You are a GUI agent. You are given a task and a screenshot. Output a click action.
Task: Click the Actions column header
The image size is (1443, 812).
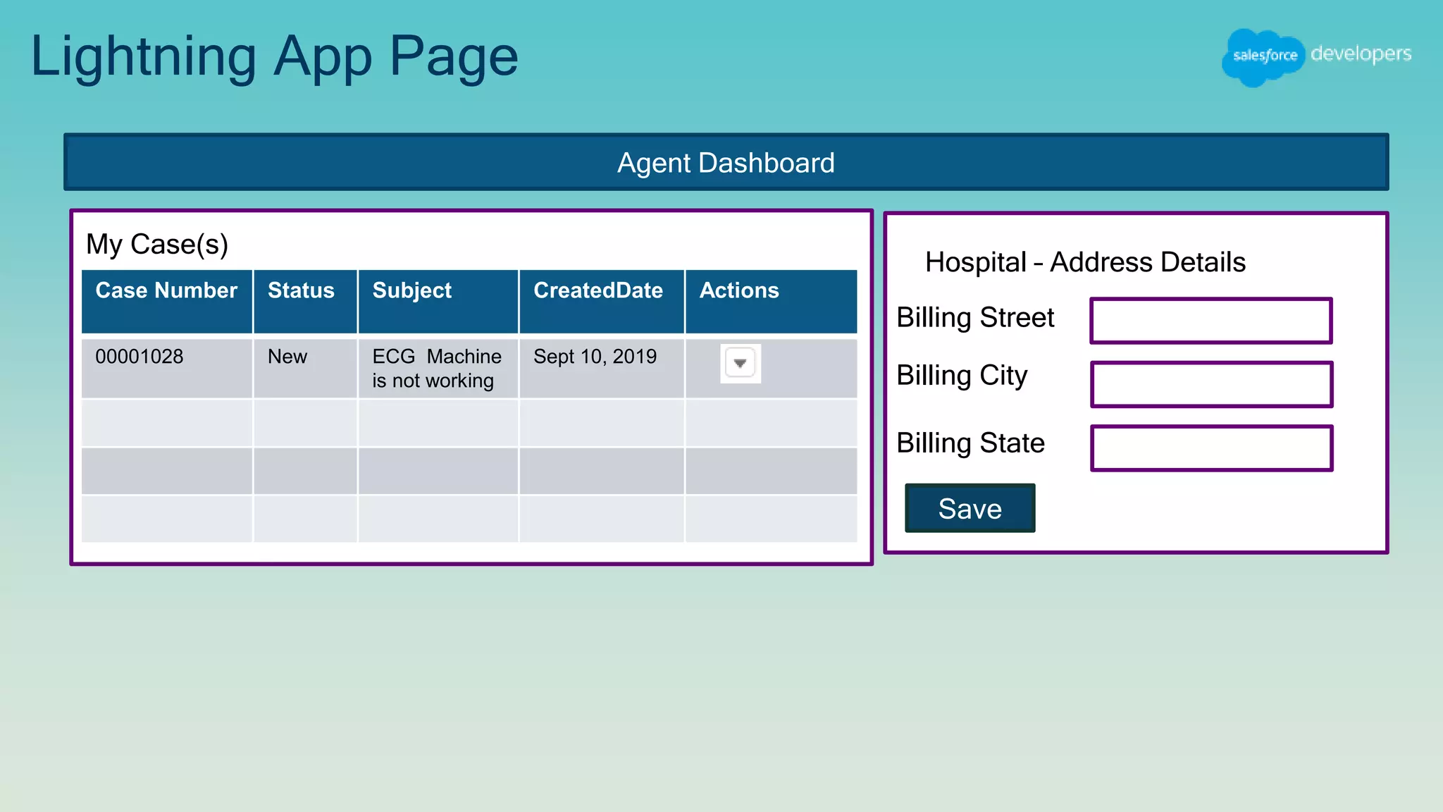click(x=771, y=301)
